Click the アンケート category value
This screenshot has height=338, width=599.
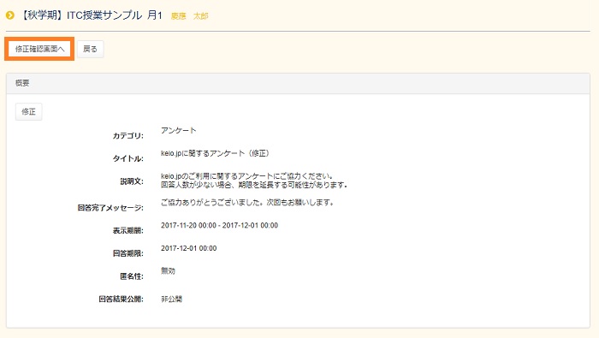tap(178, 130)
